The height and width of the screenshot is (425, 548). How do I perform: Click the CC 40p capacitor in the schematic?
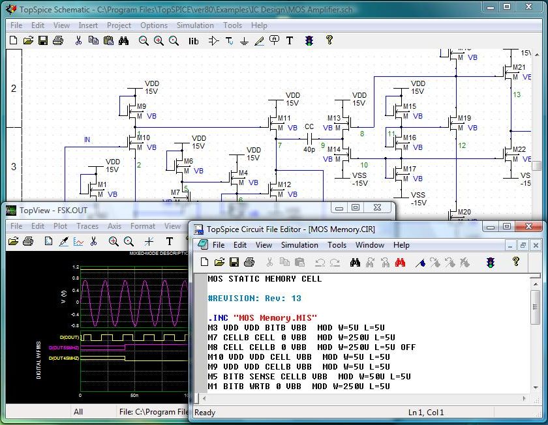(x=309, y=138)
